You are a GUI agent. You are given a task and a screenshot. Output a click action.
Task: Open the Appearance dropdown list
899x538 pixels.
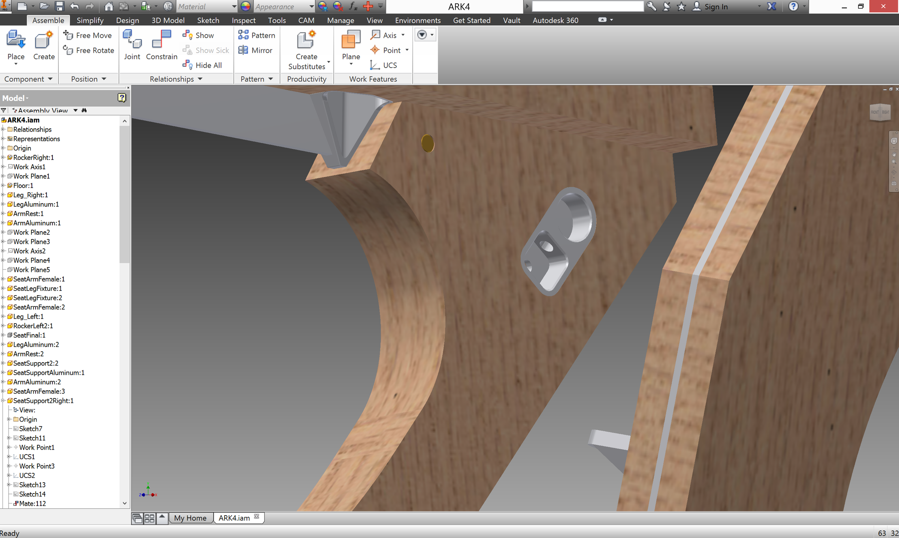click(311, 6)
